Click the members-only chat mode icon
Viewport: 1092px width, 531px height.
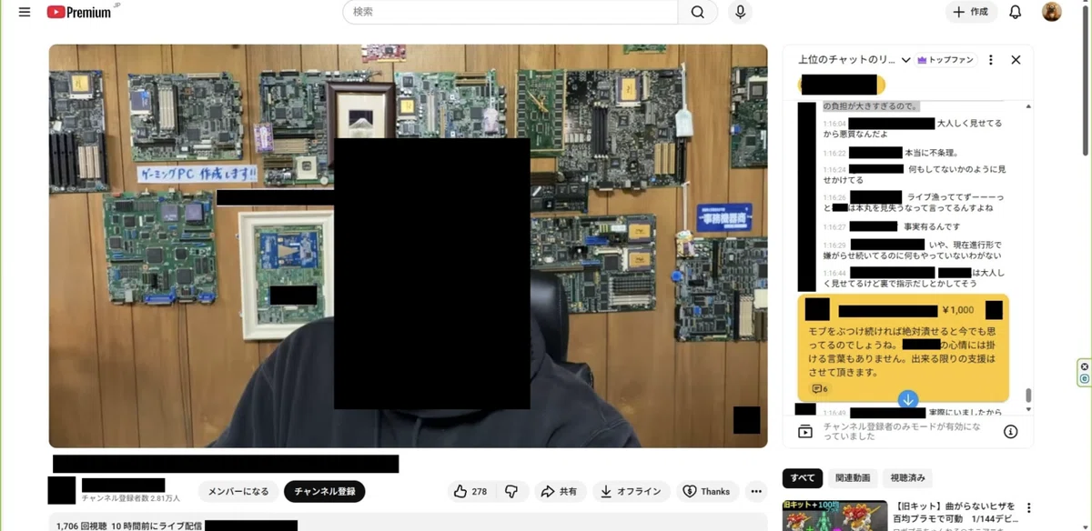[x=804, y=431]
